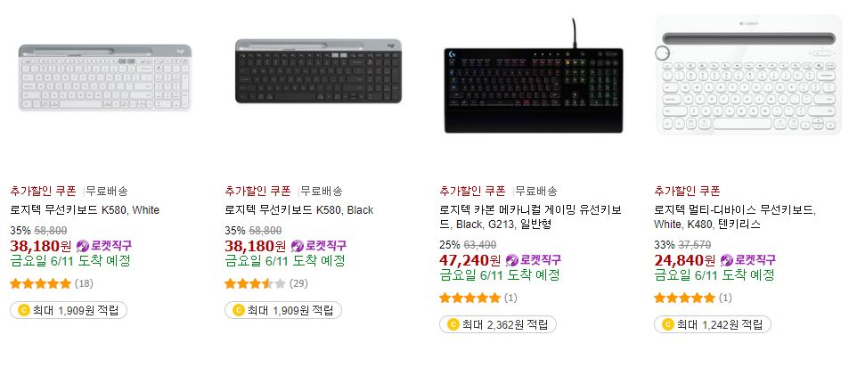The image size is (849, 376).
Task: Click the 38,180원 price on K580 White
Action: tap(41, 247)
